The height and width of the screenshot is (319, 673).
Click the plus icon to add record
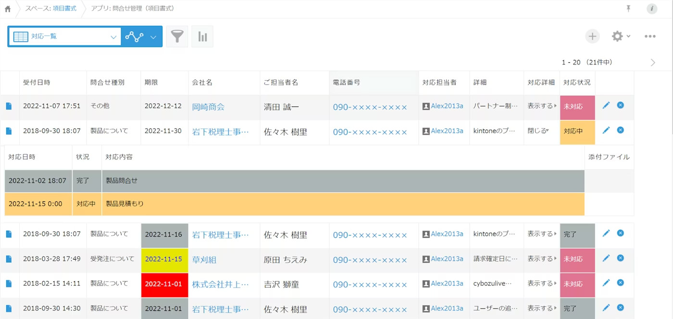pos(592,36)
